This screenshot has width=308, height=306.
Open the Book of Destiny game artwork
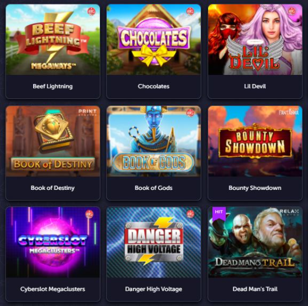[x=52, y=141]
